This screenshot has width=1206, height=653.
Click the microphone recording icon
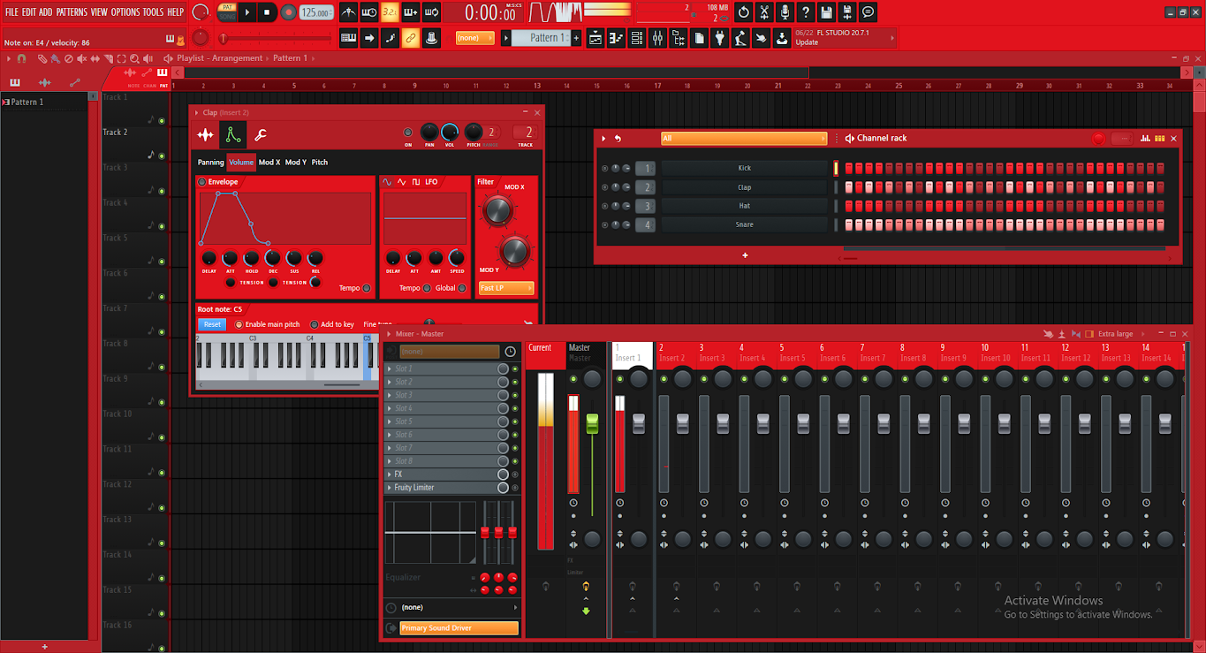(x=786, y=12)
